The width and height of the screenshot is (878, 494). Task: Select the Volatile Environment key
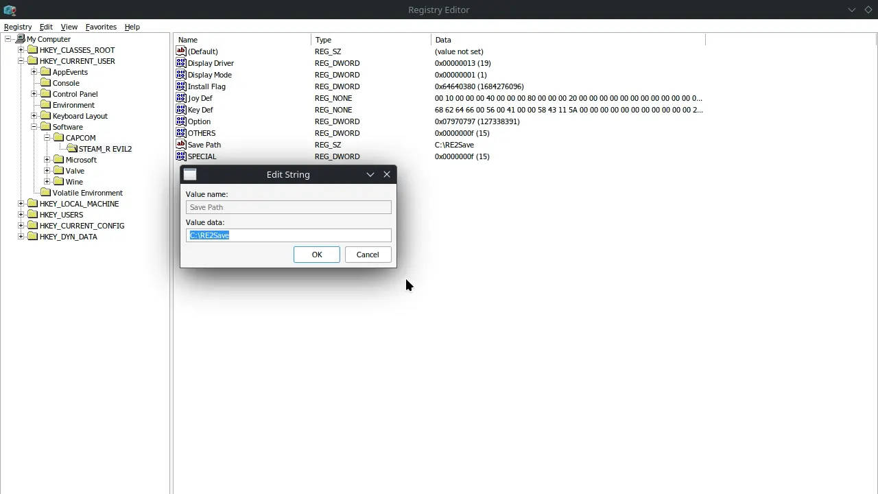coord(87,193)
